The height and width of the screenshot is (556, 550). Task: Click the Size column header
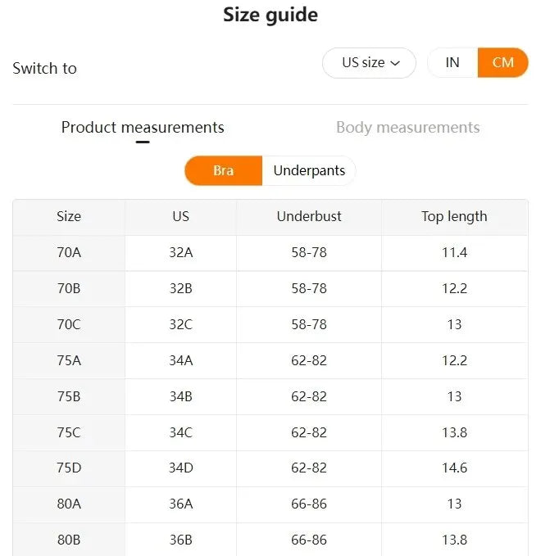(69, 217)
